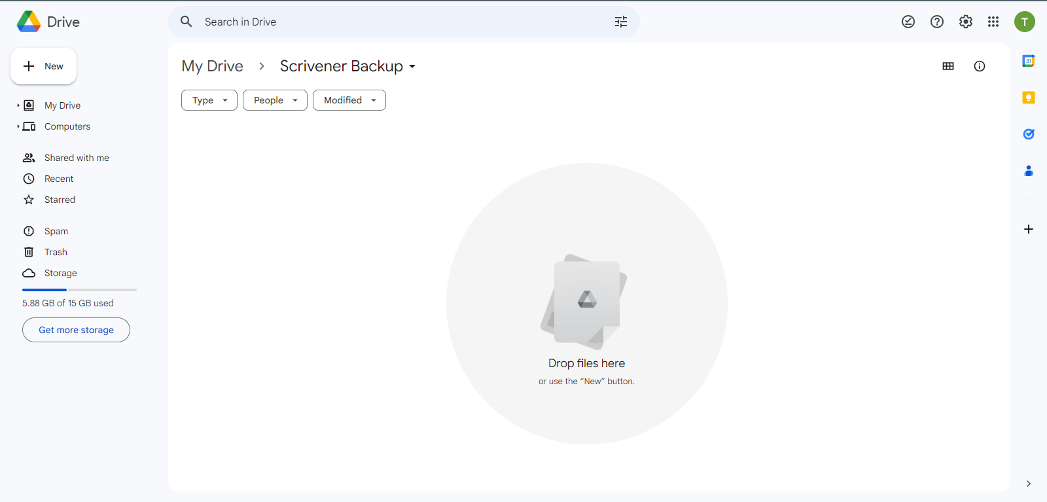Open Scrivener Backup folder dropdown menu
Image resolution: width=1047 pixels, height=502 pixels.
(x=412, y=67)
